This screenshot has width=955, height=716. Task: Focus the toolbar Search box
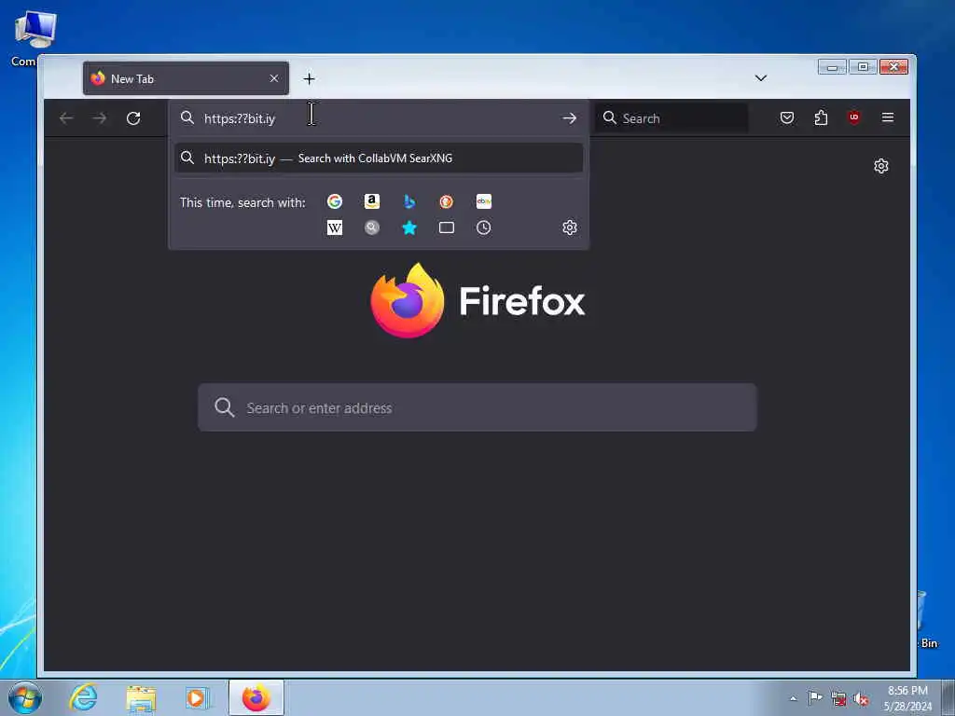click(671, 118)
